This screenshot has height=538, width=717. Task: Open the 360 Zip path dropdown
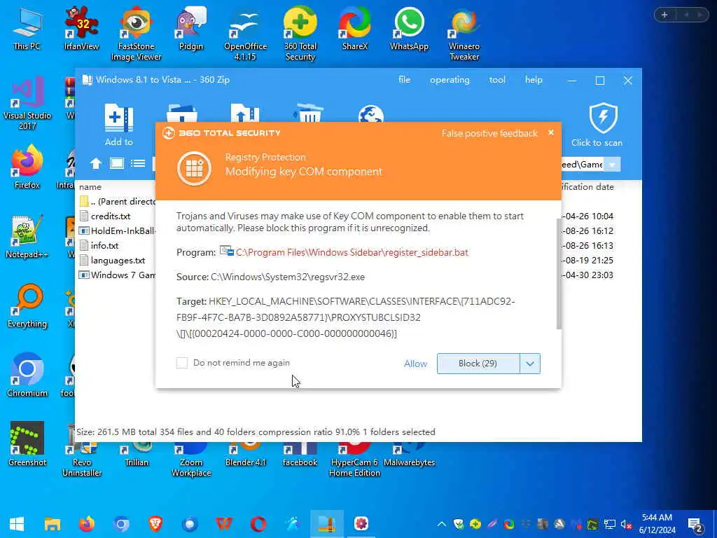click(x=612, y=164)
